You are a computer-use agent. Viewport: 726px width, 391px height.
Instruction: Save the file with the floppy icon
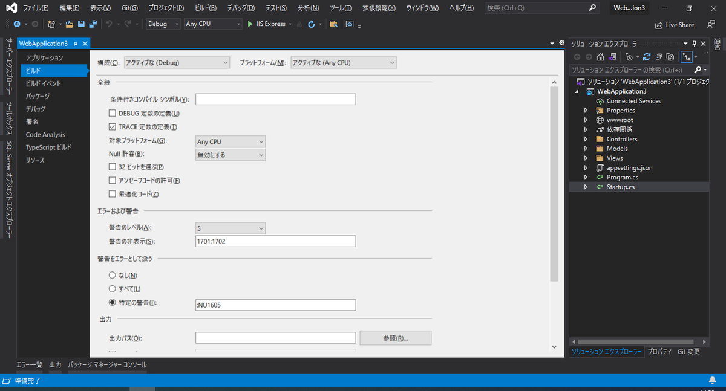coord(81,24)
